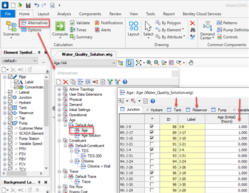Click the Options button in ribbon

[x=31, y=30]
